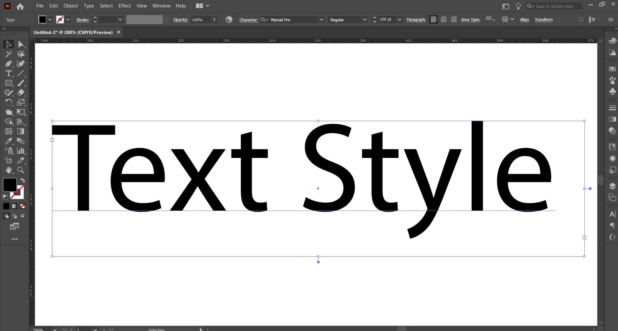Image resolution: width=618 pixels, height=331 pixels.
Task: Select the Lasso tool
Action: coord(21,54)
